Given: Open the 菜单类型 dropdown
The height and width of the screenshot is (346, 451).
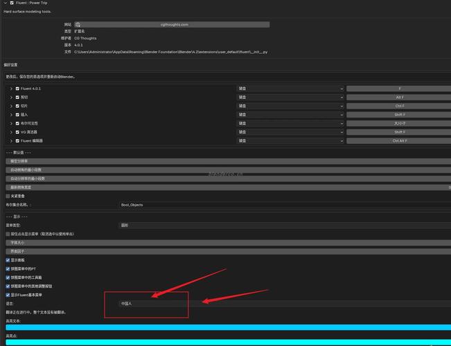Looking at the screenshot, I should click(285, 226).
